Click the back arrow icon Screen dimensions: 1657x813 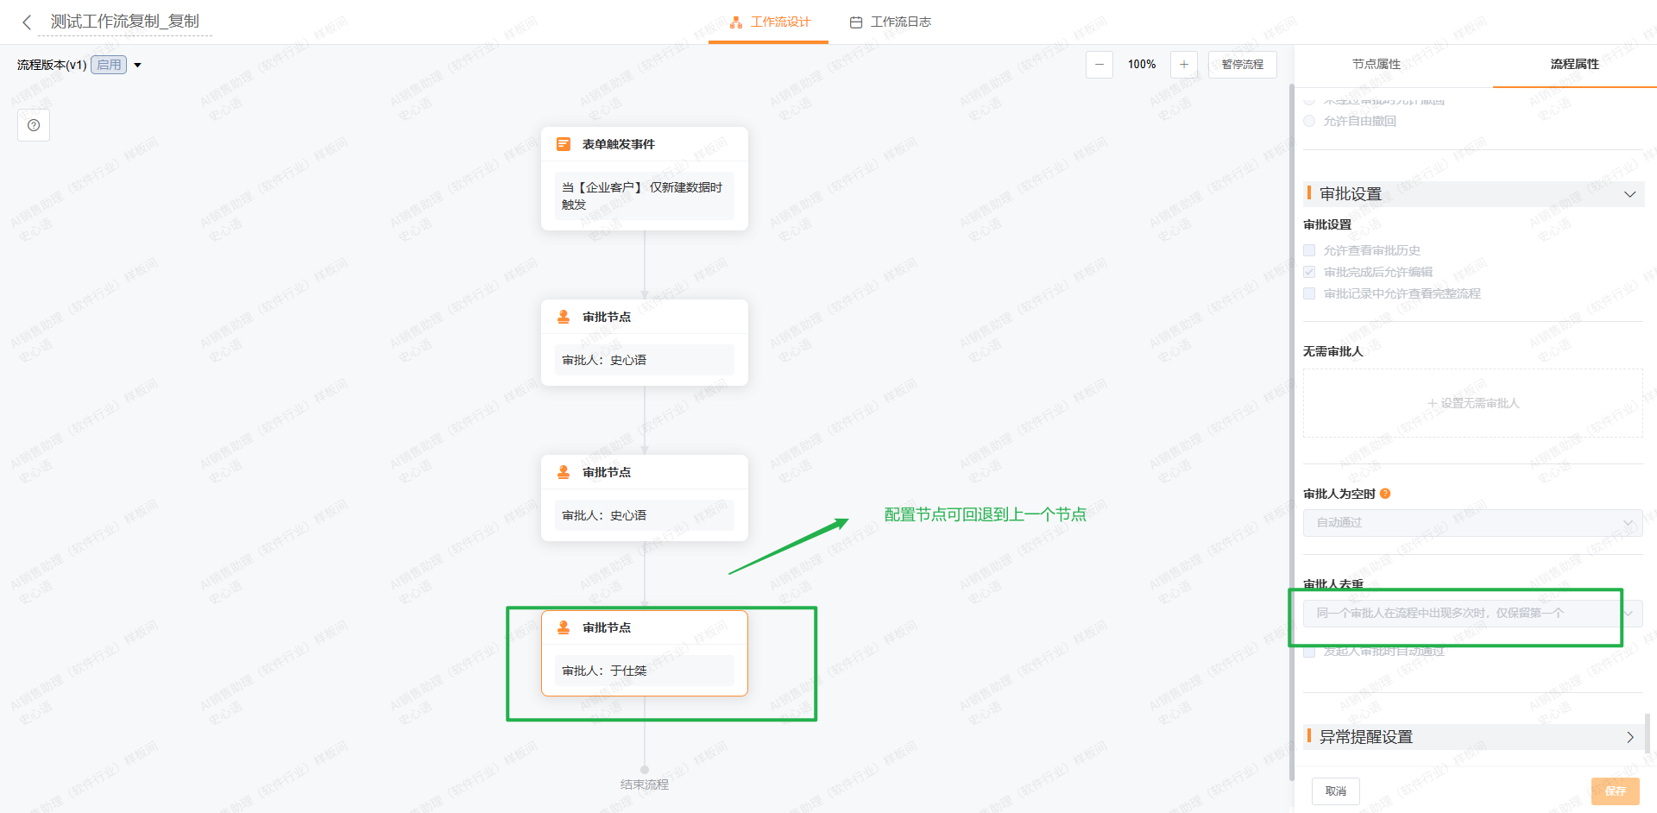tap(27, 22)
